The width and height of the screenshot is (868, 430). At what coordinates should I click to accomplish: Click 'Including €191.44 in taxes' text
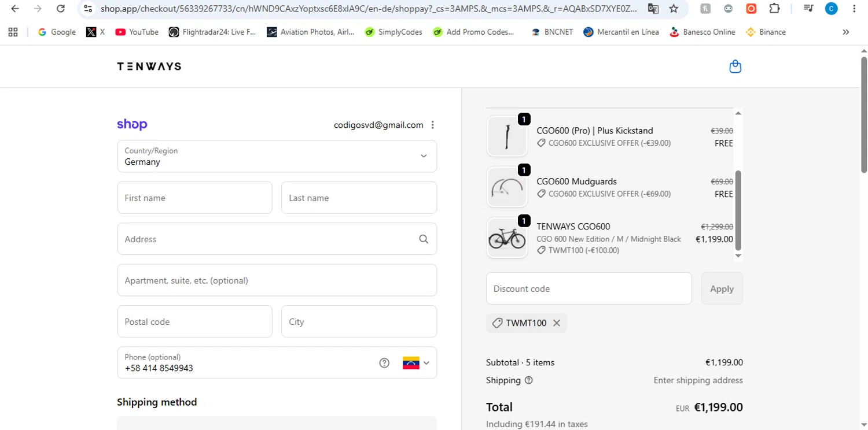tap(537, 424)
